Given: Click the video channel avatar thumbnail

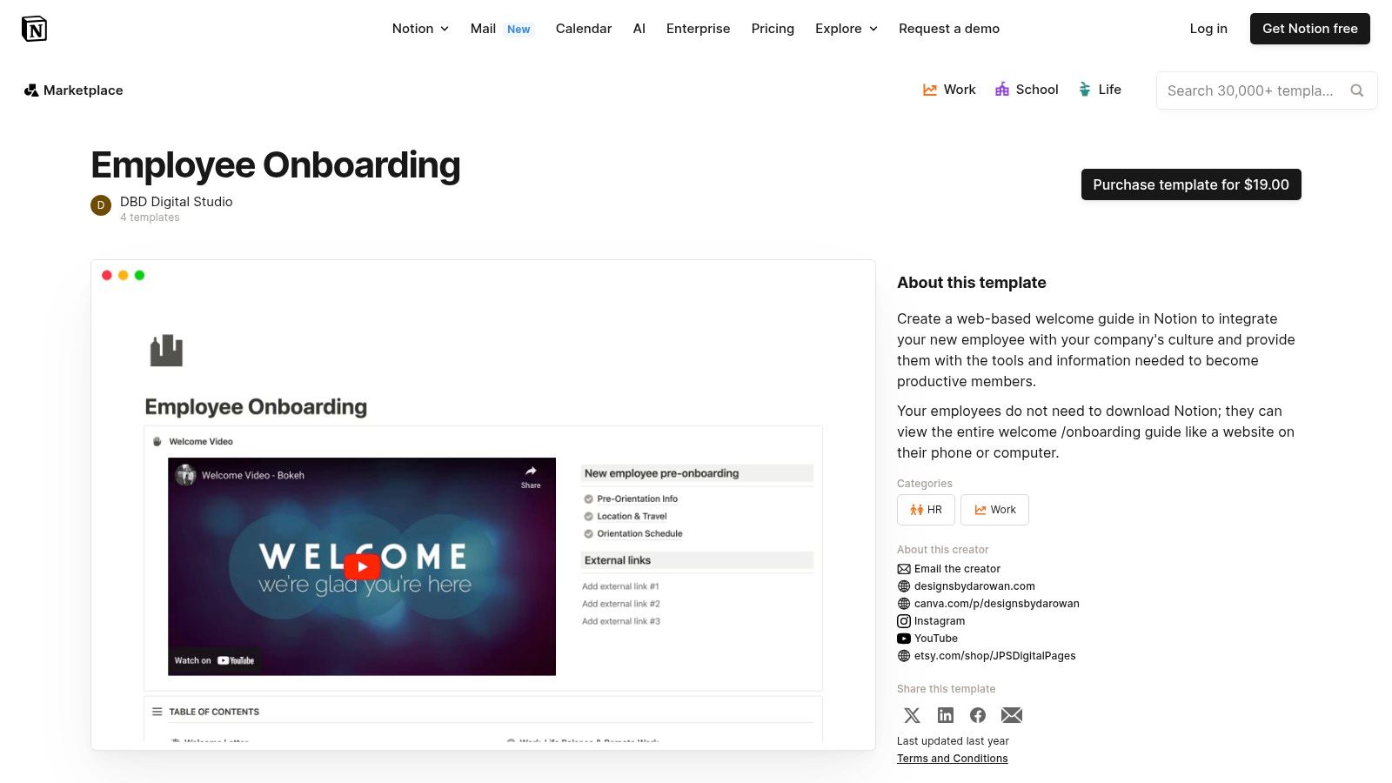Looking at the screenshot, I should coord(185,475).
